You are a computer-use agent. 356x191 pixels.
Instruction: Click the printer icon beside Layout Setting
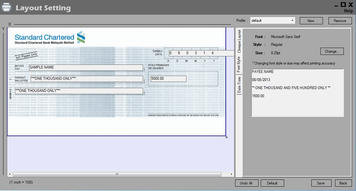[x=6, y=7]
